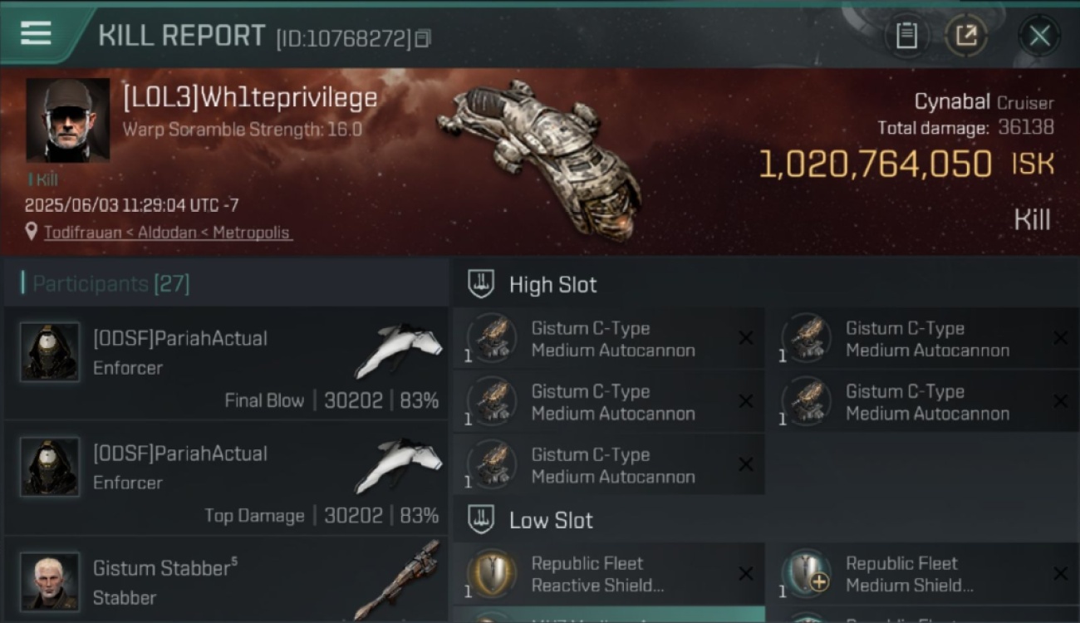Click the share kill report icon
The image size is (1080, 623).
965,36
